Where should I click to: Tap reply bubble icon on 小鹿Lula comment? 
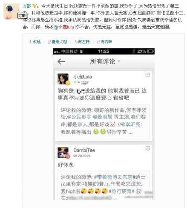148,75
